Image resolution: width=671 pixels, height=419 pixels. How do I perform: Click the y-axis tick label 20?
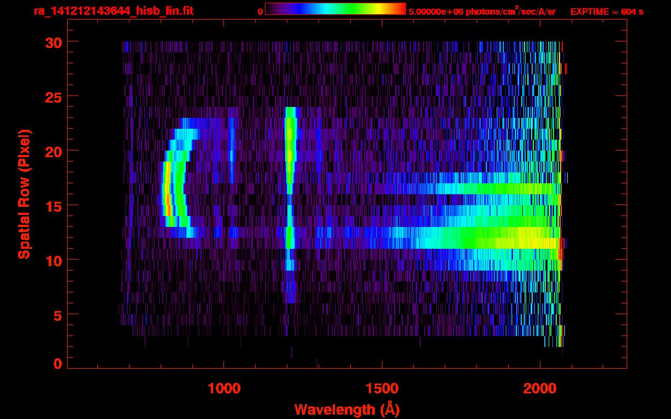[x=54, y=151]
